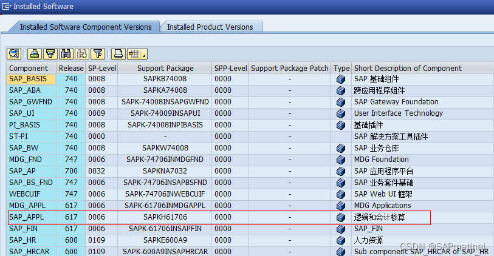Click the Installed Software window title icon
The width and height of the screenshot is (494, 256).
point(7,6)
